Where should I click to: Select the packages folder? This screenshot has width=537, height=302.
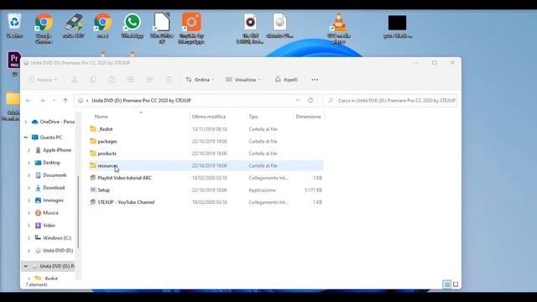tap(206, 142)
